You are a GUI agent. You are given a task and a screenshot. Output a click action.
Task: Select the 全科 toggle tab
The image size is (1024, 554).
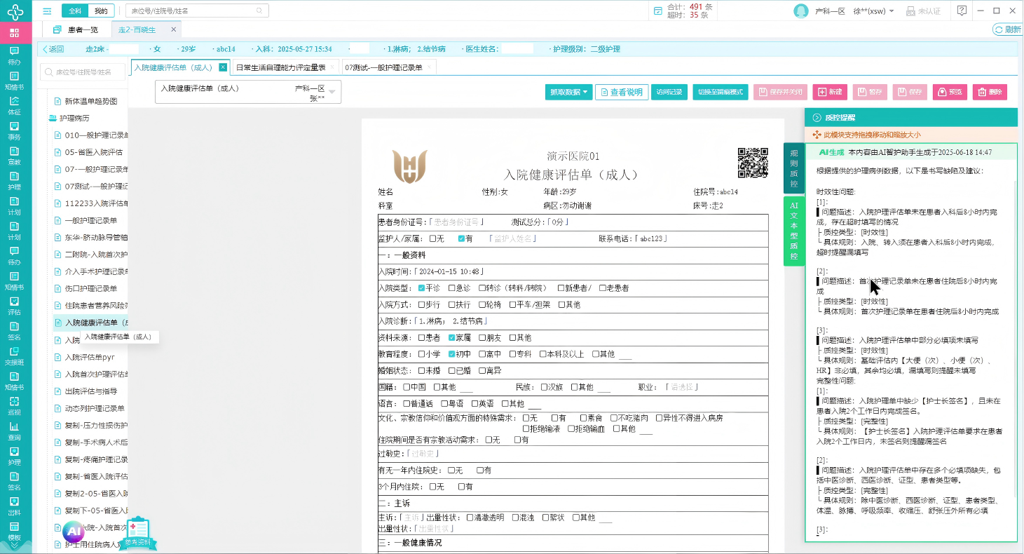74,11
